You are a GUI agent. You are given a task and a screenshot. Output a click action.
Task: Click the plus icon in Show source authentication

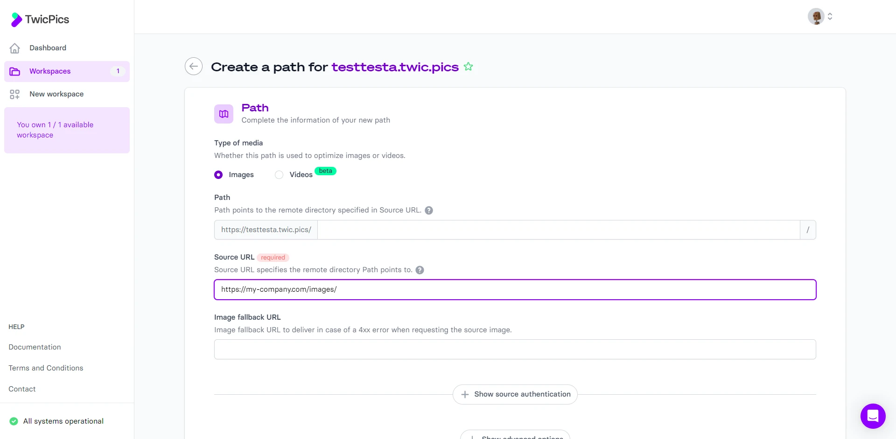[465, 394]
